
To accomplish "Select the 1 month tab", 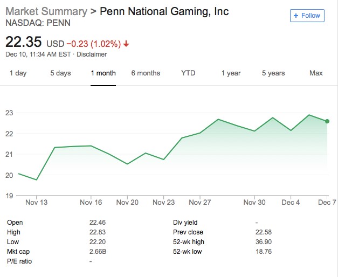I will (103, 73).
